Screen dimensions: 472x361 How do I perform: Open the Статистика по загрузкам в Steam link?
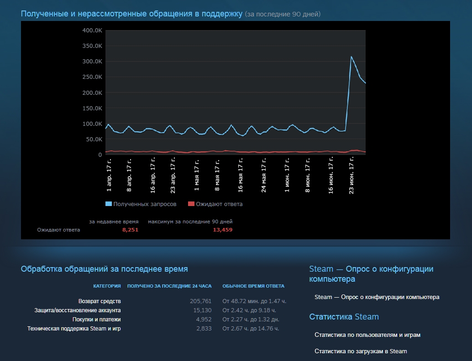(360, 351)
